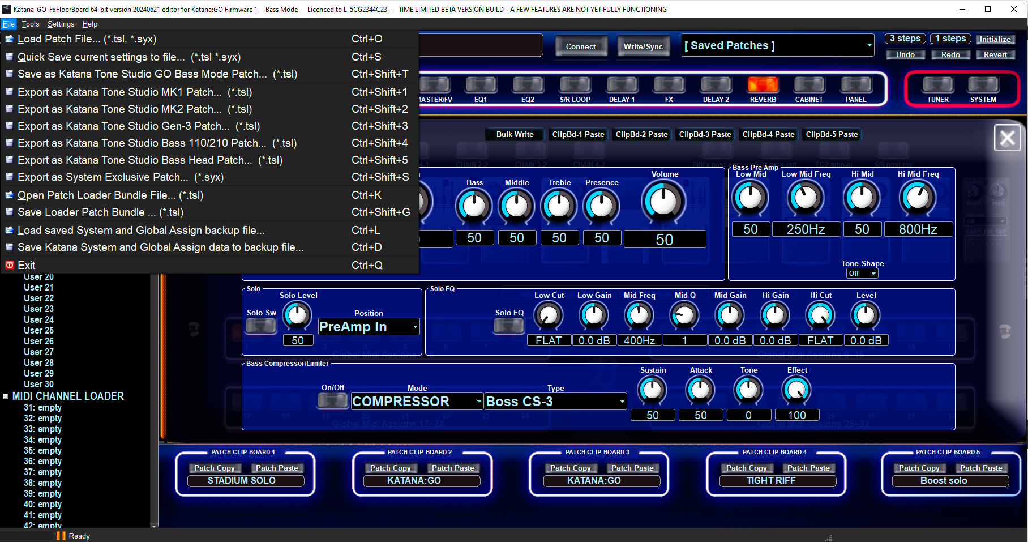The image size is (1028, 542).
Task: Toggle the S/R LOOP effect button
Action: click(575, 85)
